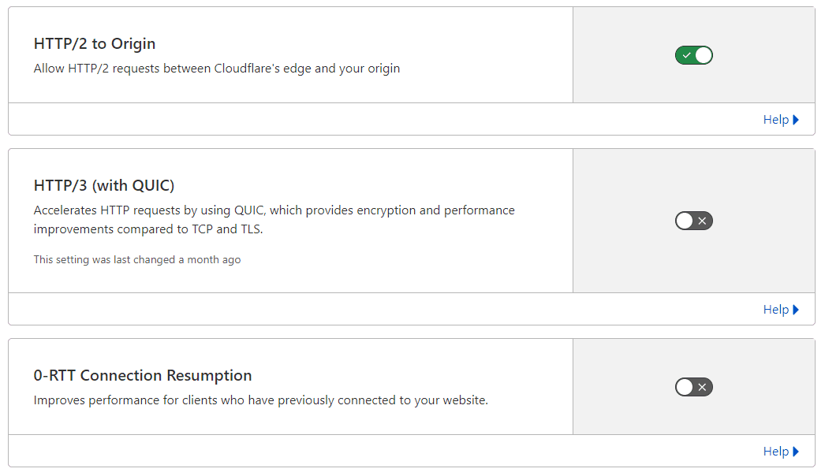Click the x icon on the HTTP/3 switch

coord(702,221)
